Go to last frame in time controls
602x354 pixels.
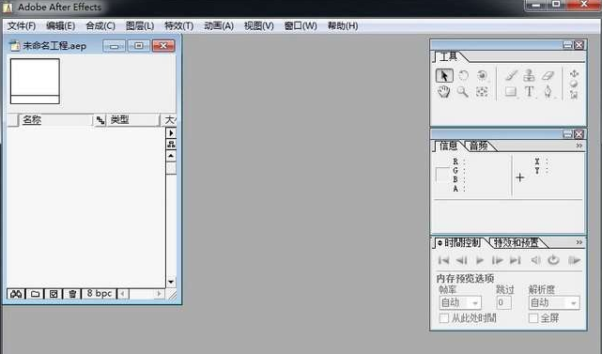click(516, 260)
